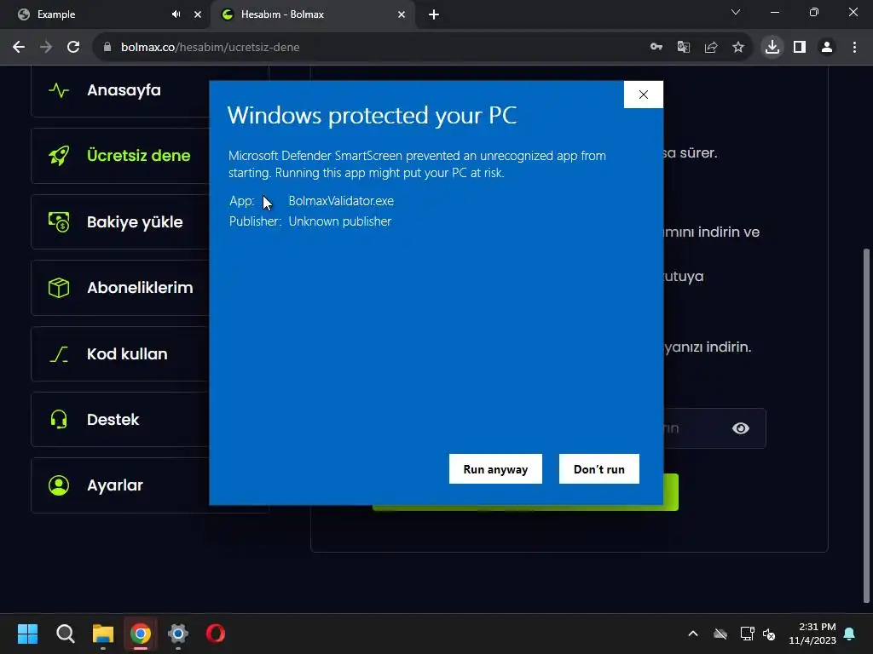This screenshot has width=873, height=654.
Task: Click BolmaxValidator.exe app name text
Action: click(341, 201)
